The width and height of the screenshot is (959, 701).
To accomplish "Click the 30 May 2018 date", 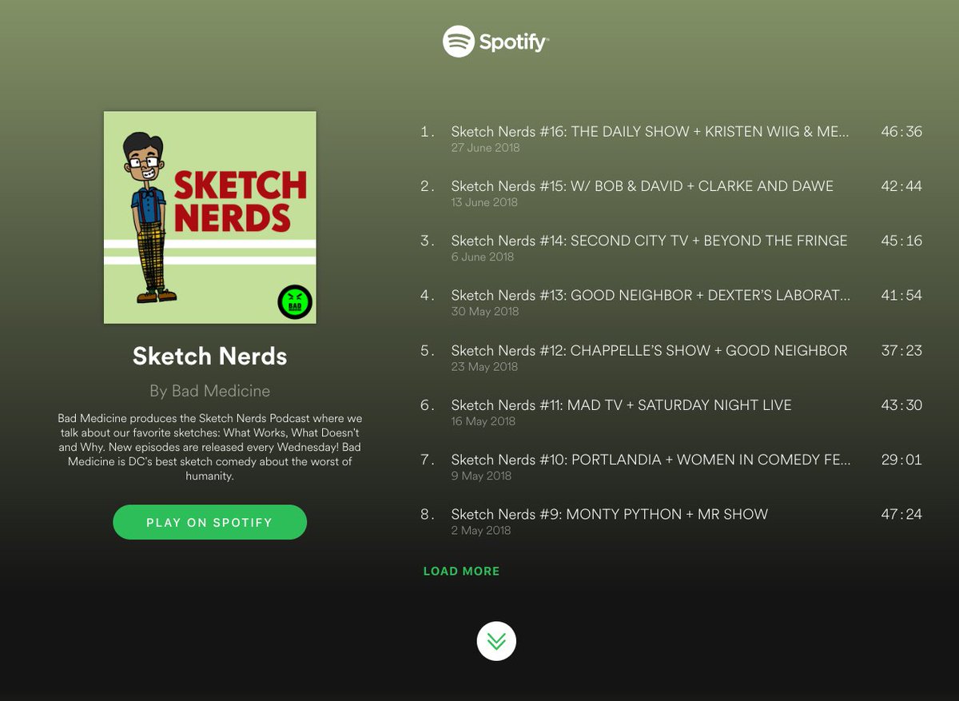I will (484, 312).
